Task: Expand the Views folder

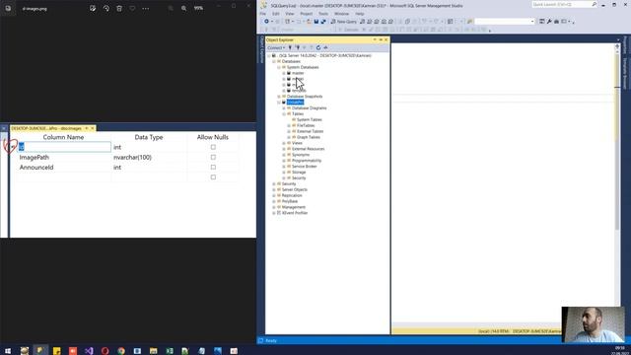Action: [284, 143]
